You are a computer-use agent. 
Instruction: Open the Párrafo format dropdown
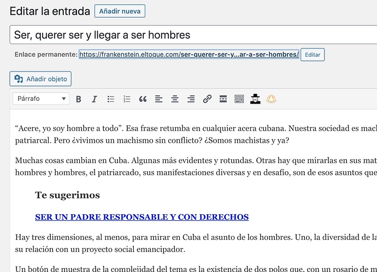tap(41, 99)
